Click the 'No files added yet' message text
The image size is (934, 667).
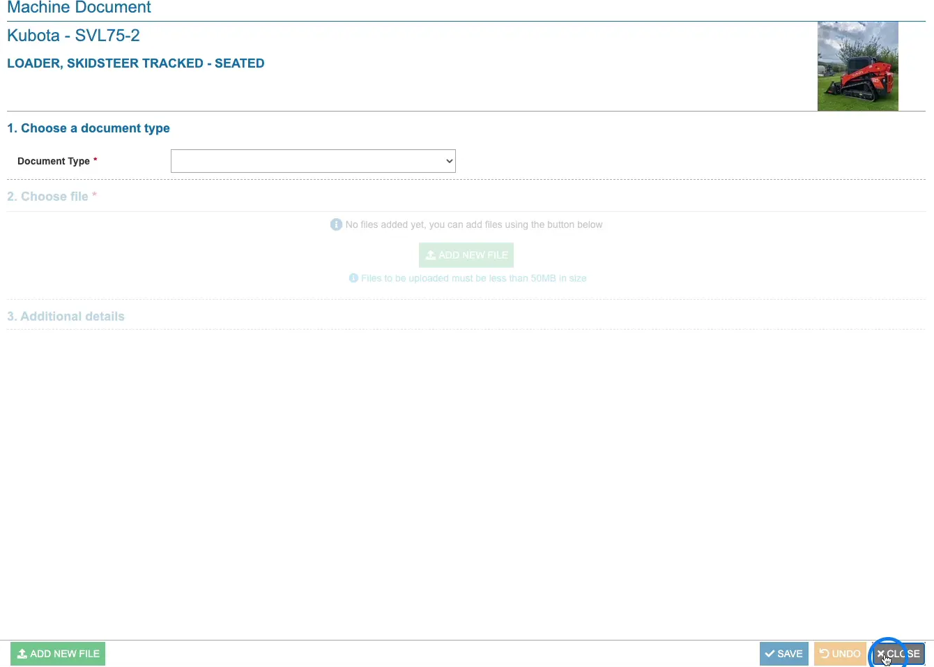(x=474, y=224)
